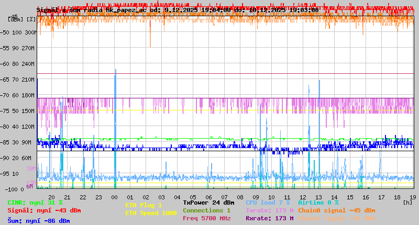Click the 'ETH Plug 1' legend label
Viewport: 419px width, 225px height.
144,205
